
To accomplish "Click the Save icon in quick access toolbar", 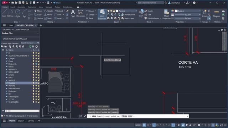I will [20, 2].
